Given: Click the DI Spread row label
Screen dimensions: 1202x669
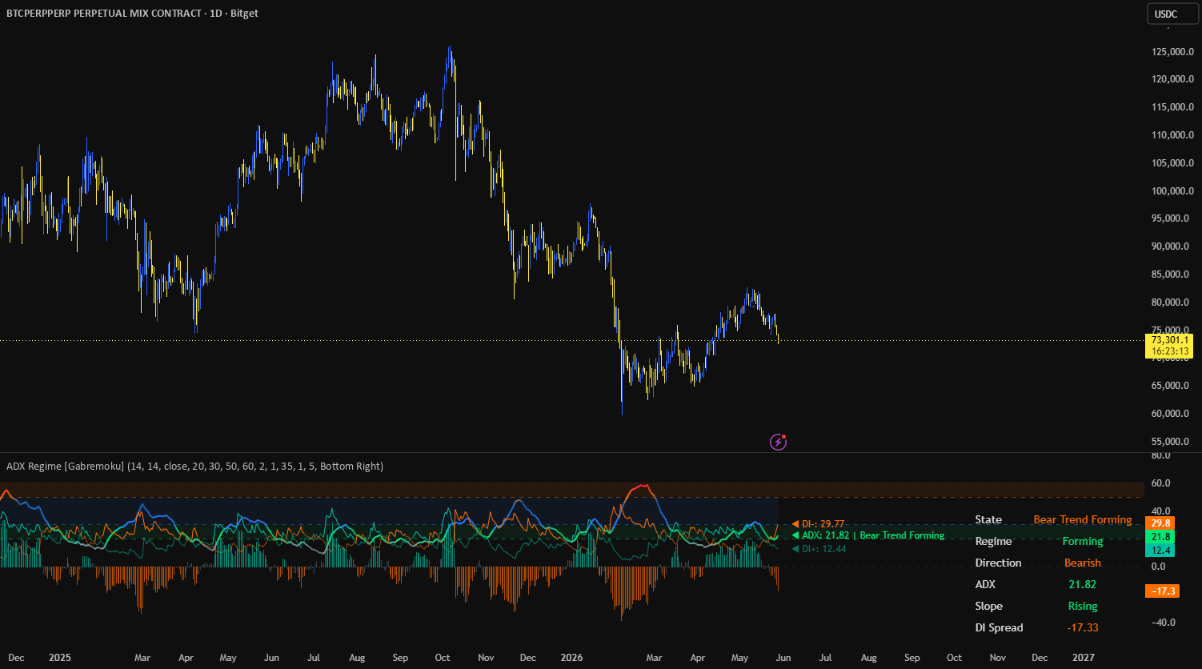Looking at the screenshot, I should pos(999,628).
